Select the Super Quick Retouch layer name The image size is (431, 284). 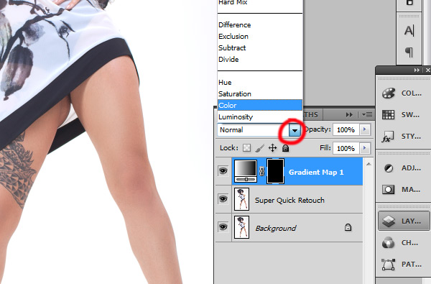tap(289, 200)
